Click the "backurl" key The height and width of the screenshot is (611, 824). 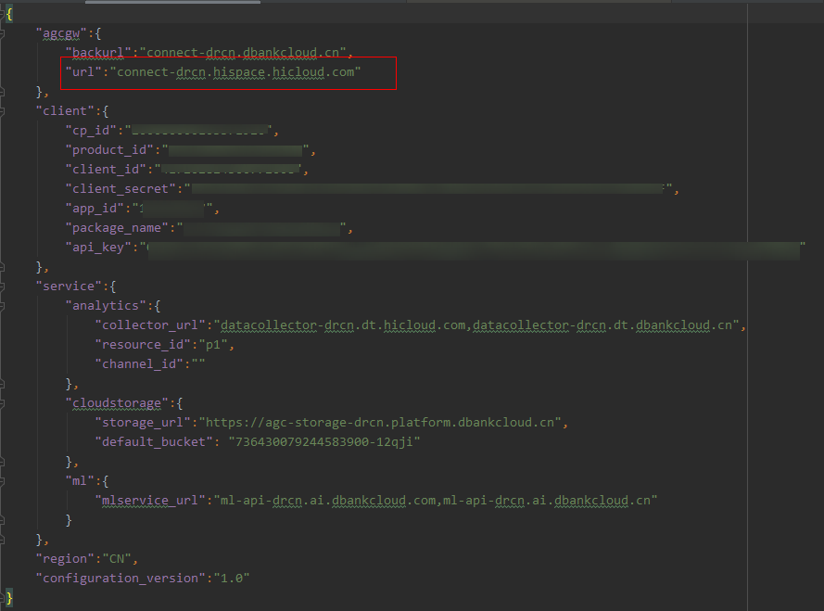(x=97, y=53)
